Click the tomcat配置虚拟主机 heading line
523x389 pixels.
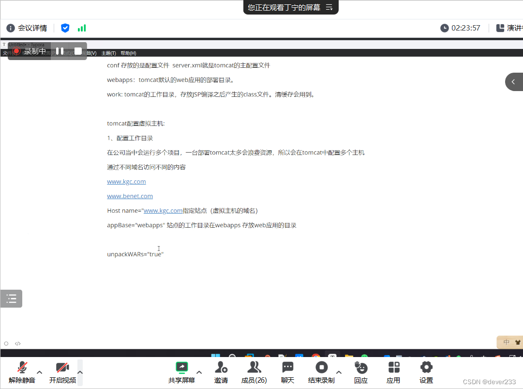tap(136, 124)
